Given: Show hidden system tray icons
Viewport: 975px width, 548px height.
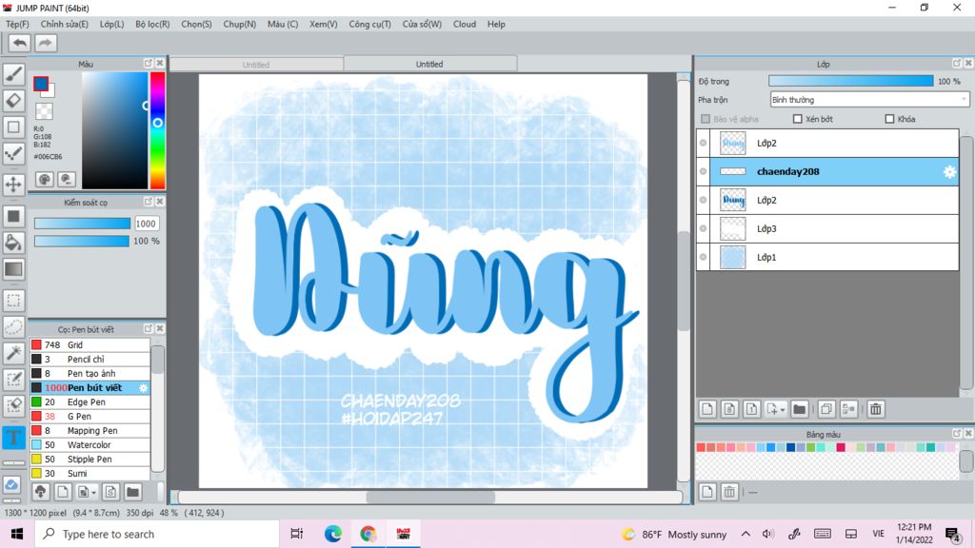Looking at the screenshot, I should tap(746, 534).
